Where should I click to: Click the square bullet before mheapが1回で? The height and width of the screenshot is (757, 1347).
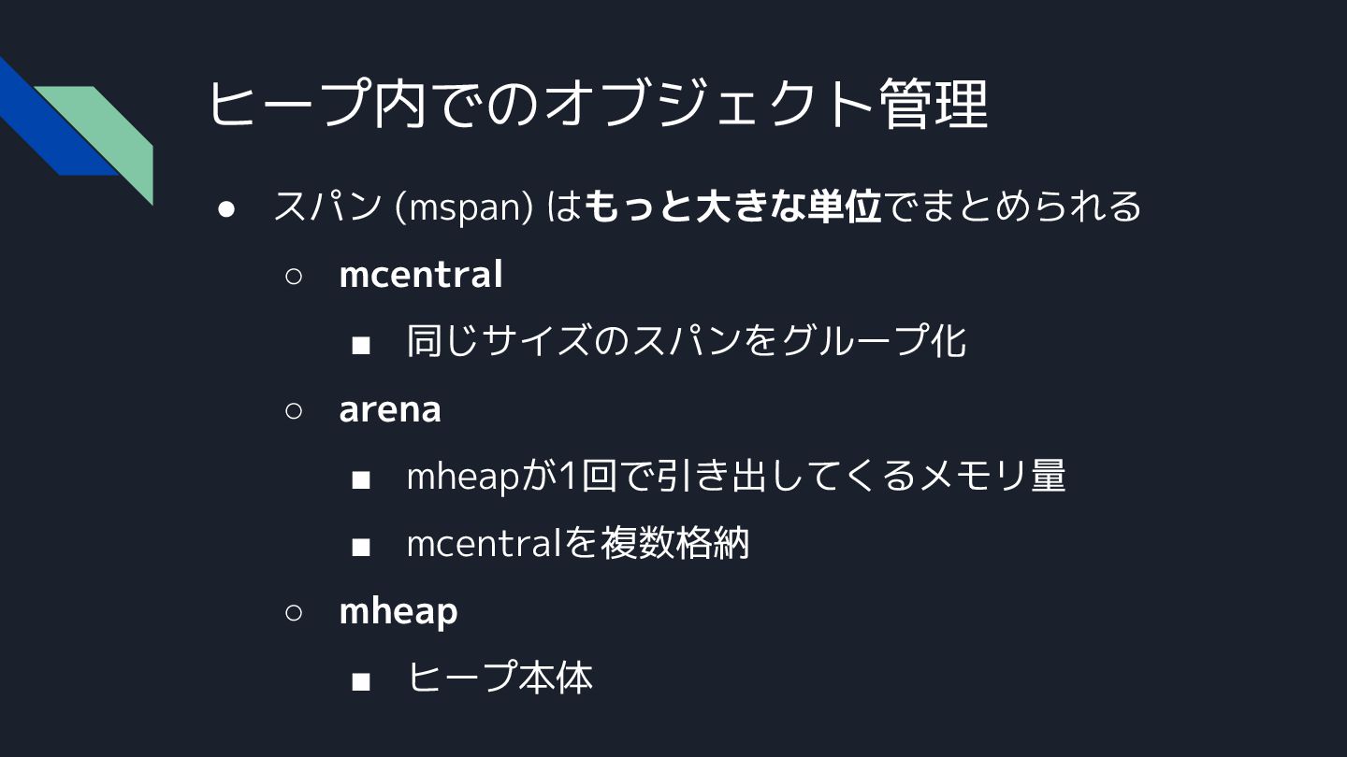(361, 479)
